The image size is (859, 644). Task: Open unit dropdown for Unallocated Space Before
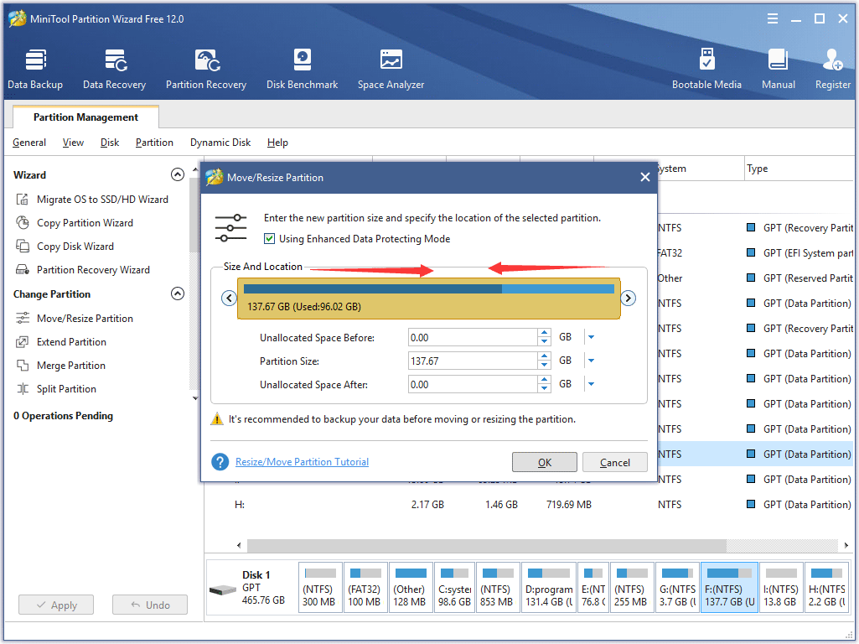pos(591,338)
